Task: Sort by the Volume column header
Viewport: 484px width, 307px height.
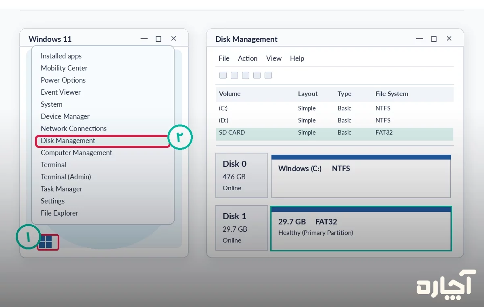Action: (229, 94)
